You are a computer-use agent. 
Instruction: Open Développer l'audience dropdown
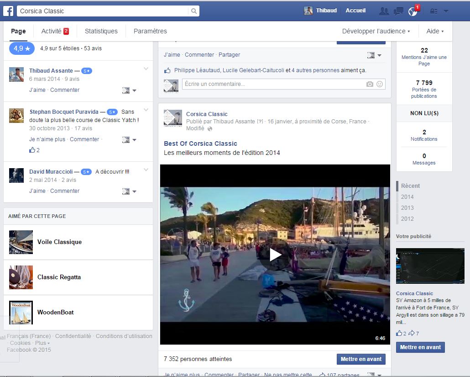point(376,31)
